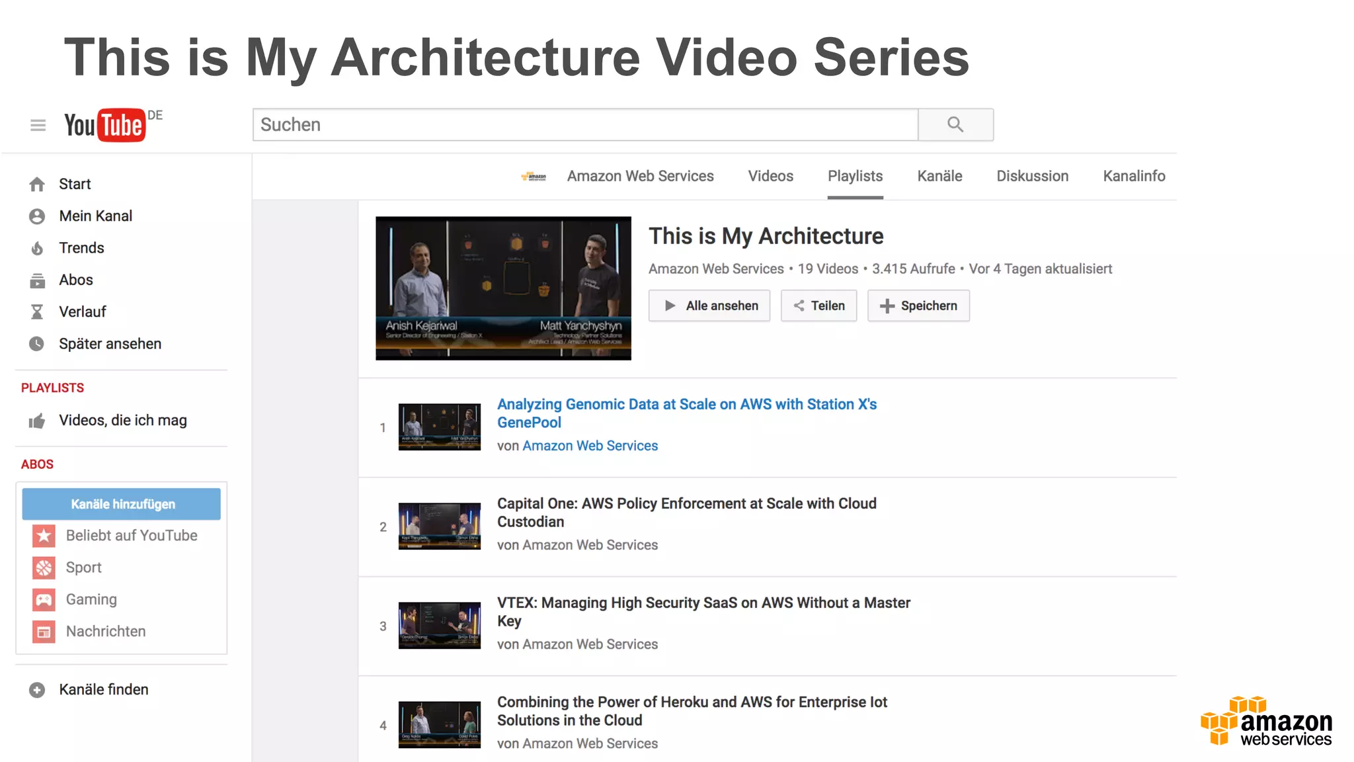Click the This is My Architecture playlist title
The height and width of the screenshot is (762, 1354).
[766, 236]
